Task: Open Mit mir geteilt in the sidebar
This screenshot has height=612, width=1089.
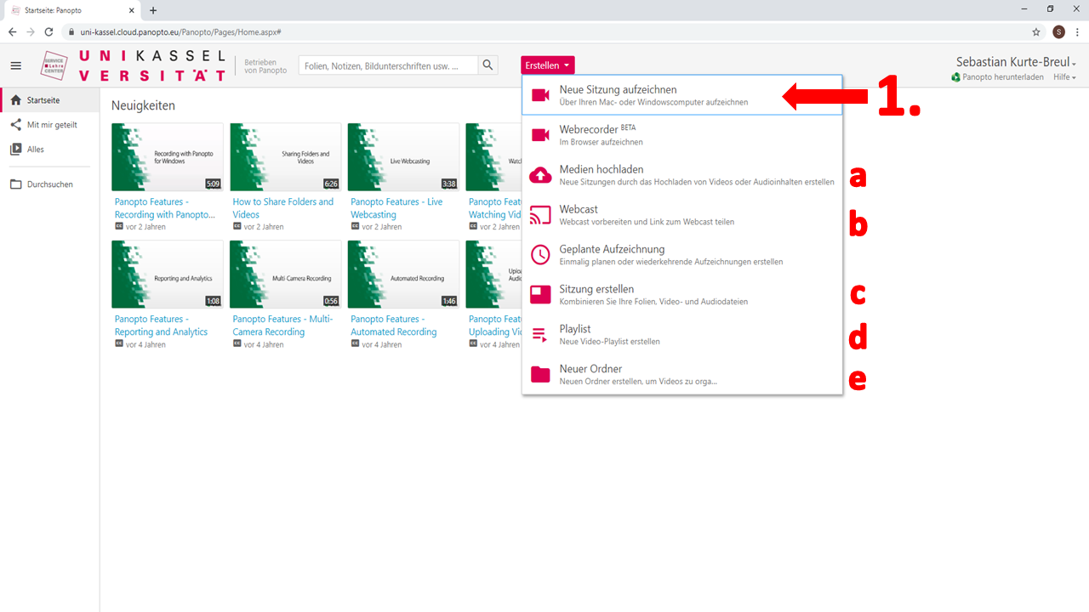Action: tap(49, 124)
